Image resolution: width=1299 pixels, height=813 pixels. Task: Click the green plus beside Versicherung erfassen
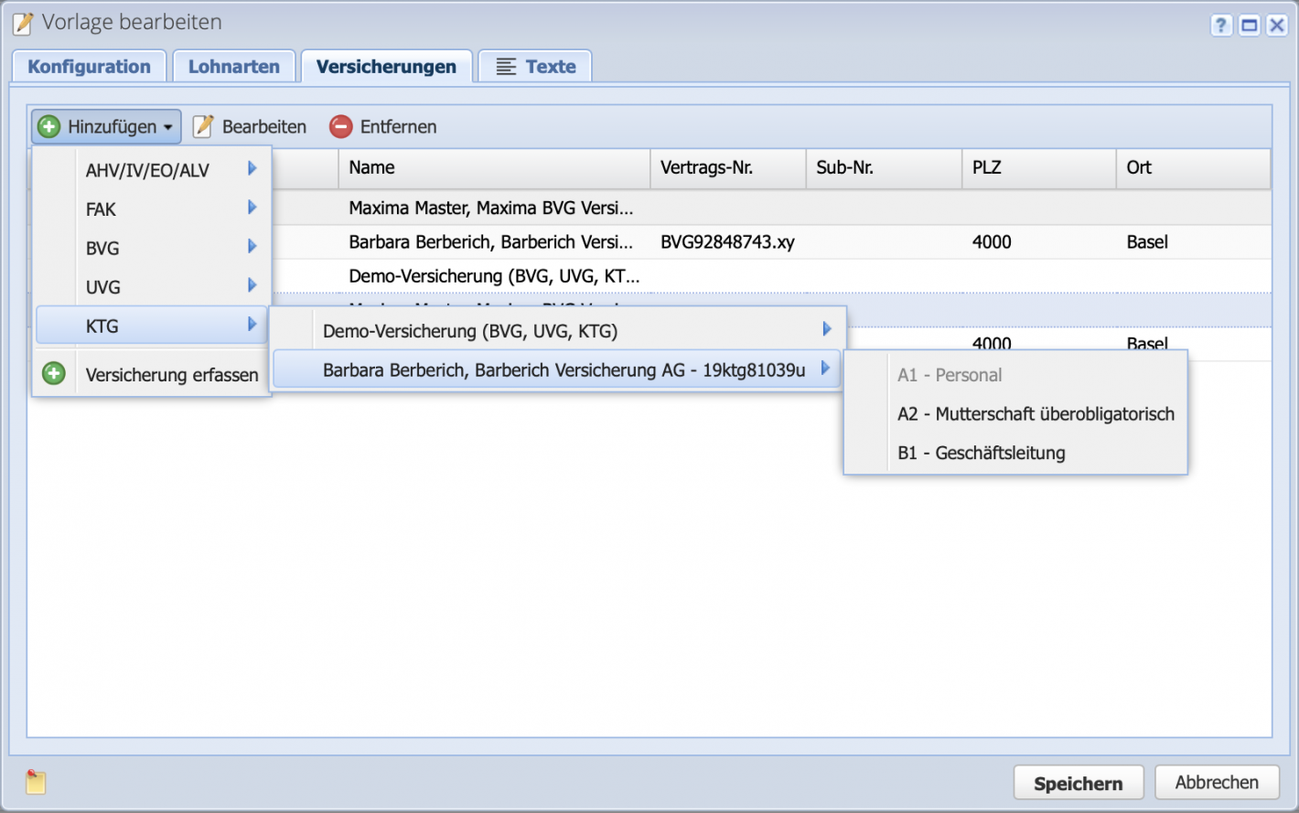[54, 374]
